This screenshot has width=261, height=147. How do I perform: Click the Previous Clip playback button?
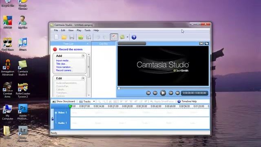[x=148, y=93]
